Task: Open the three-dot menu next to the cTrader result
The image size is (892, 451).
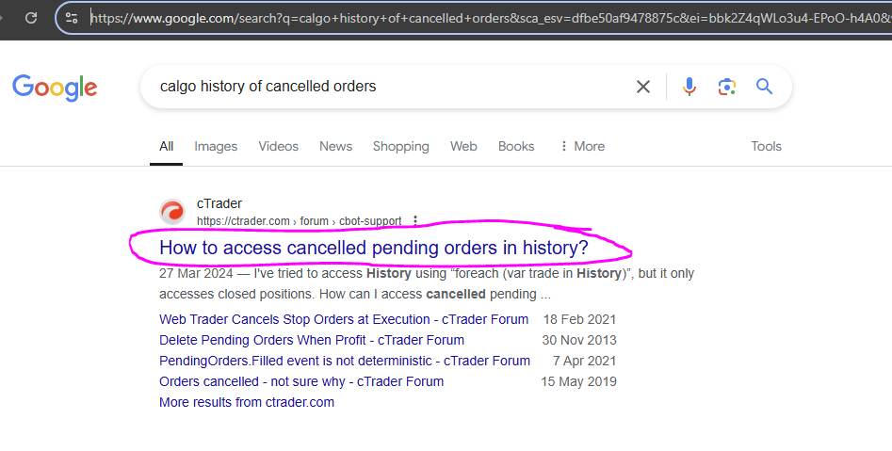Action: (x=415, y=220)
